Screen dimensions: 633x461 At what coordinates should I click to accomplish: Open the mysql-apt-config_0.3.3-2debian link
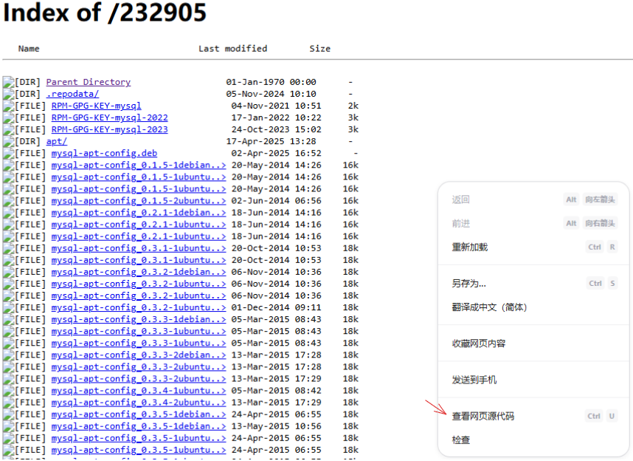point(139,355)
